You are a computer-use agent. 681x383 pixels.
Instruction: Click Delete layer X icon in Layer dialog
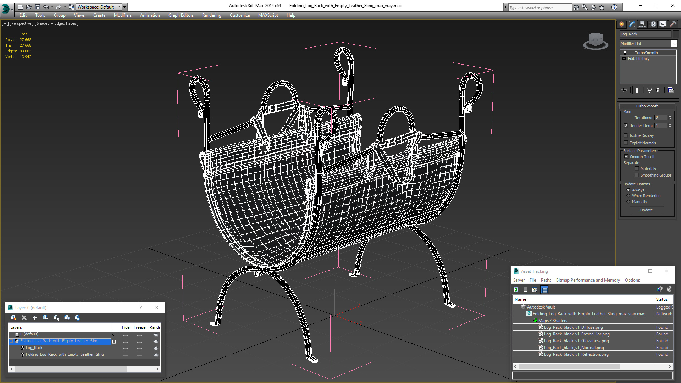pos(24,318)
